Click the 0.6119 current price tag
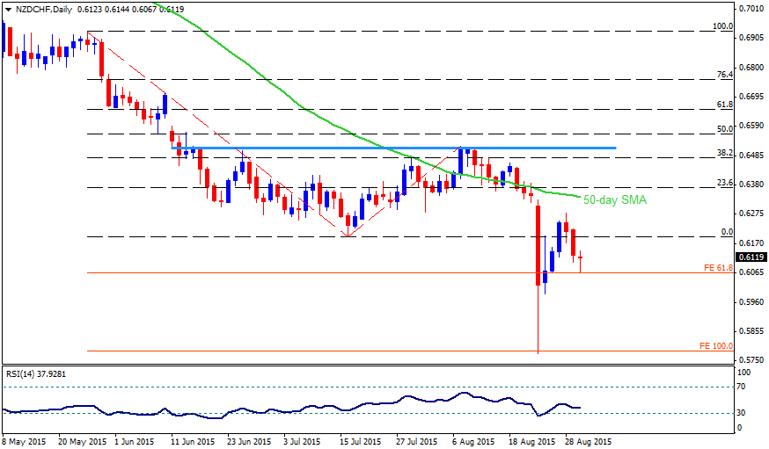This screenshot has width=769, height=449. coord(751,257)
